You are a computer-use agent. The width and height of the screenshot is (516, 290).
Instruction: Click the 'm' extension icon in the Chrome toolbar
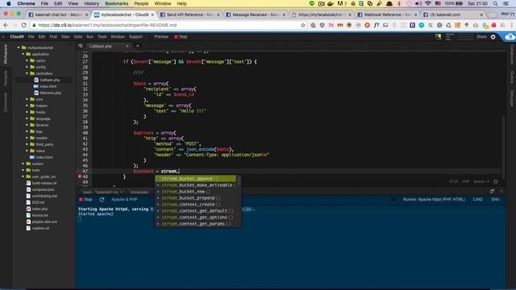(340, 25)
